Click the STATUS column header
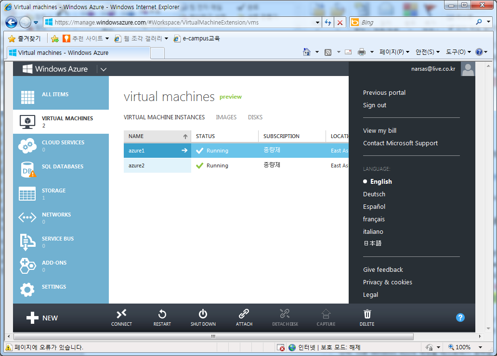The height and width of the screenshot is (356, 497). click(x=225, y=136)
